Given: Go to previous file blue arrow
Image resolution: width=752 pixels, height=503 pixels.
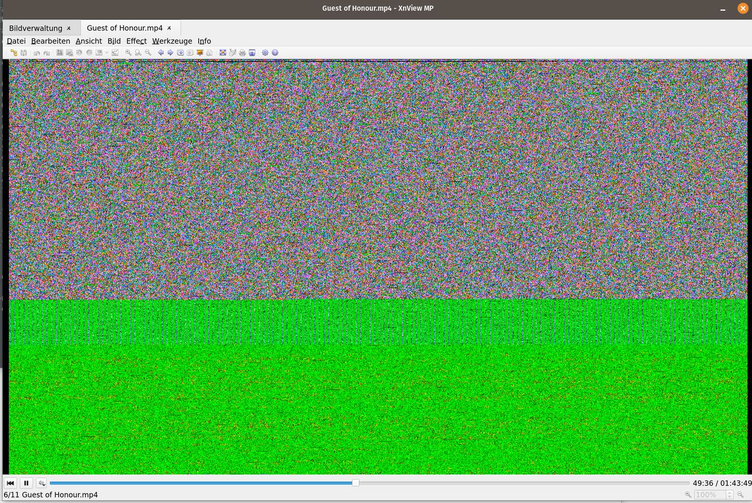Looking at the screenshot, I should [161, 52].
